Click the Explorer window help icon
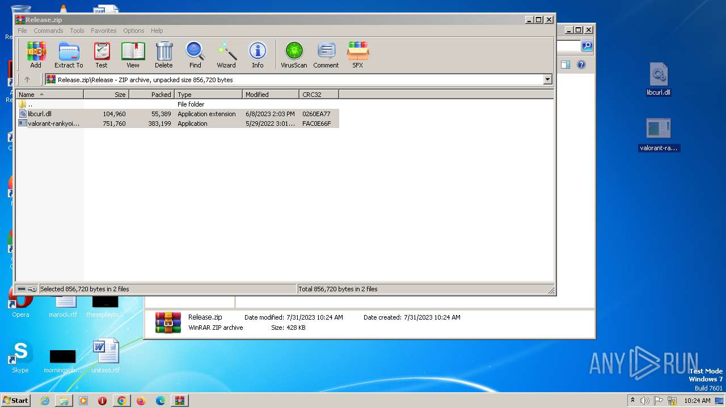This screenshot has width=726, height=408. pyautogui.click(x=581, y=65)
